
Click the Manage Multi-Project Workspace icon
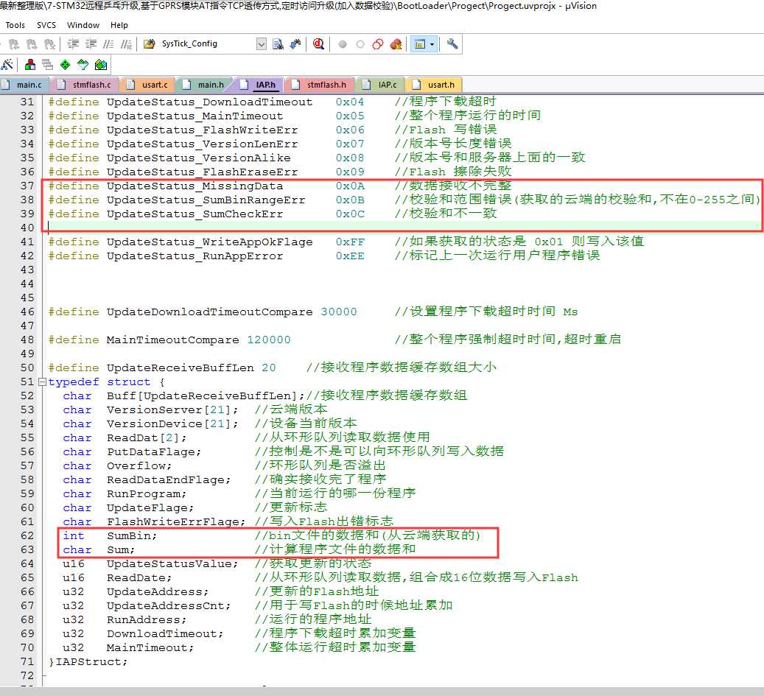[x=47, y=64]
